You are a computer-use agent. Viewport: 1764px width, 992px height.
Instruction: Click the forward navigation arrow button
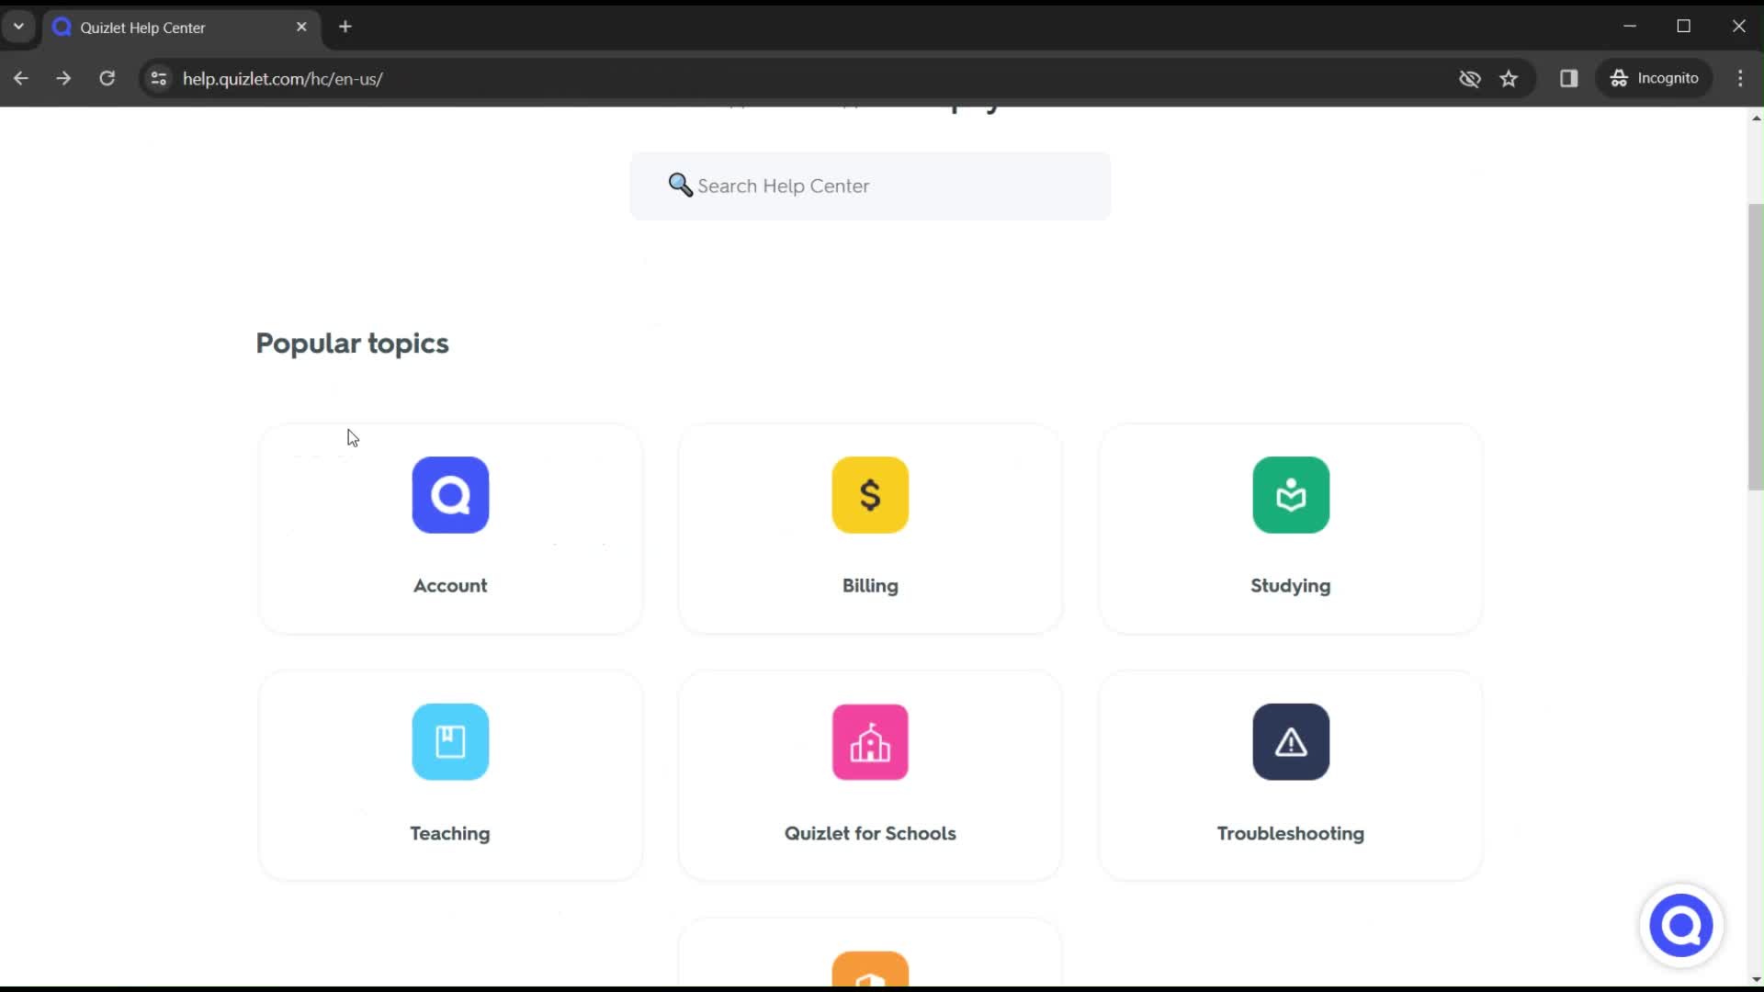point(63,79)
